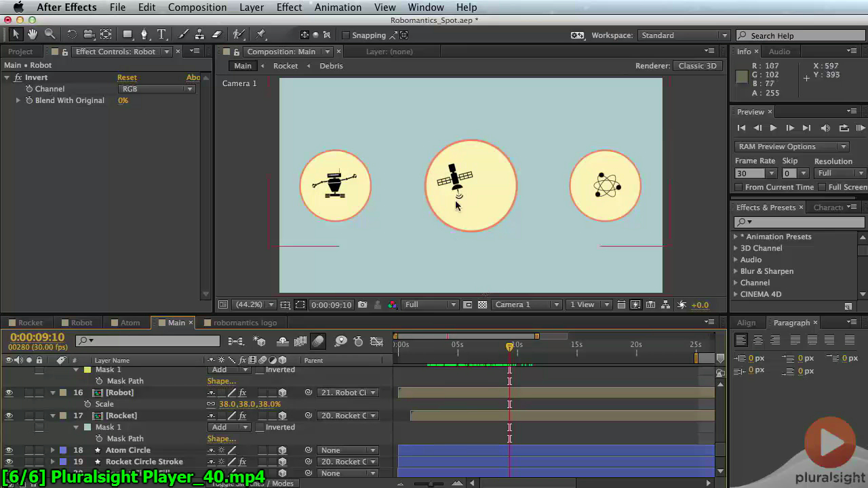This screenshot has width=868, height=488.
Task: Open the Animation menu
Action: pos(338,7)
